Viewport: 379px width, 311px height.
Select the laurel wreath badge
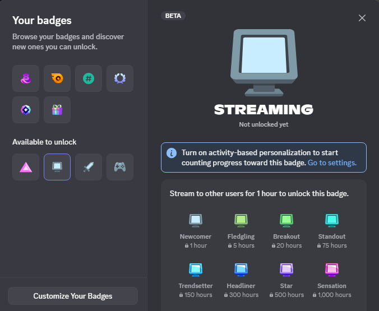click(x=120, y=78)
